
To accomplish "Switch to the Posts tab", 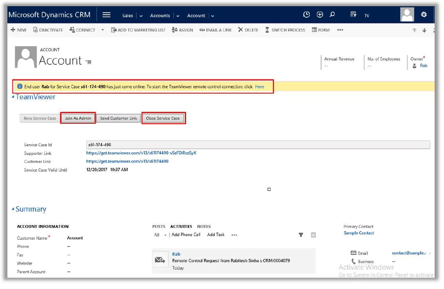I will [159, 226].
